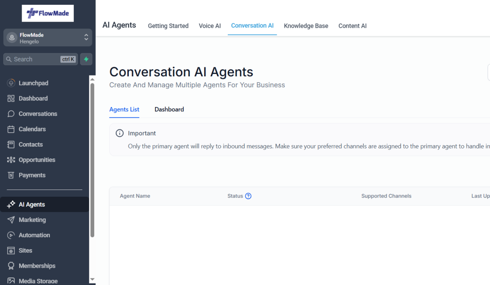Image resolution: width=490 pixels, height=285 pixels.
Task: Select the Opportunities pipeline icon
Action: pyautogui.click(x=11, y=160)
